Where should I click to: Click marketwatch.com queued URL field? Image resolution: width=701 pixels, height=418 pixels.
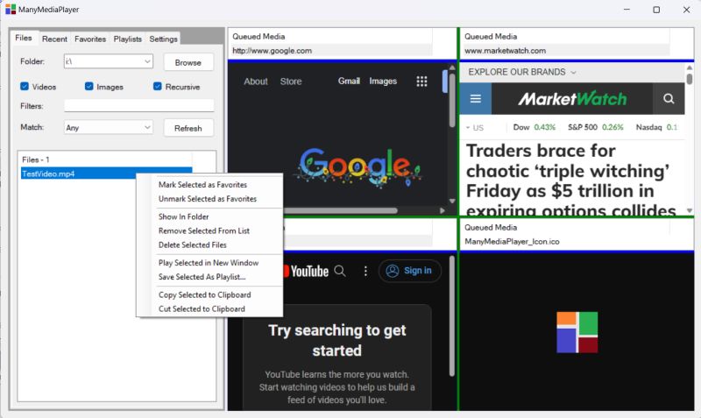(565, 51)
